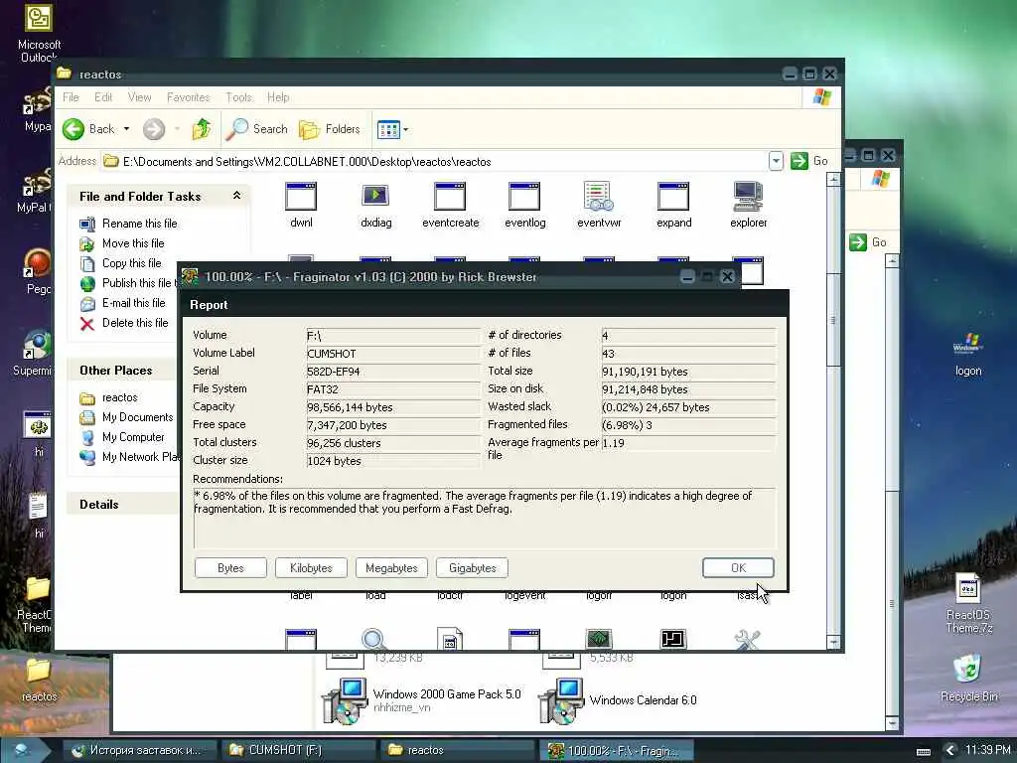Open Microsoft Outlook desktop icon

39,33
